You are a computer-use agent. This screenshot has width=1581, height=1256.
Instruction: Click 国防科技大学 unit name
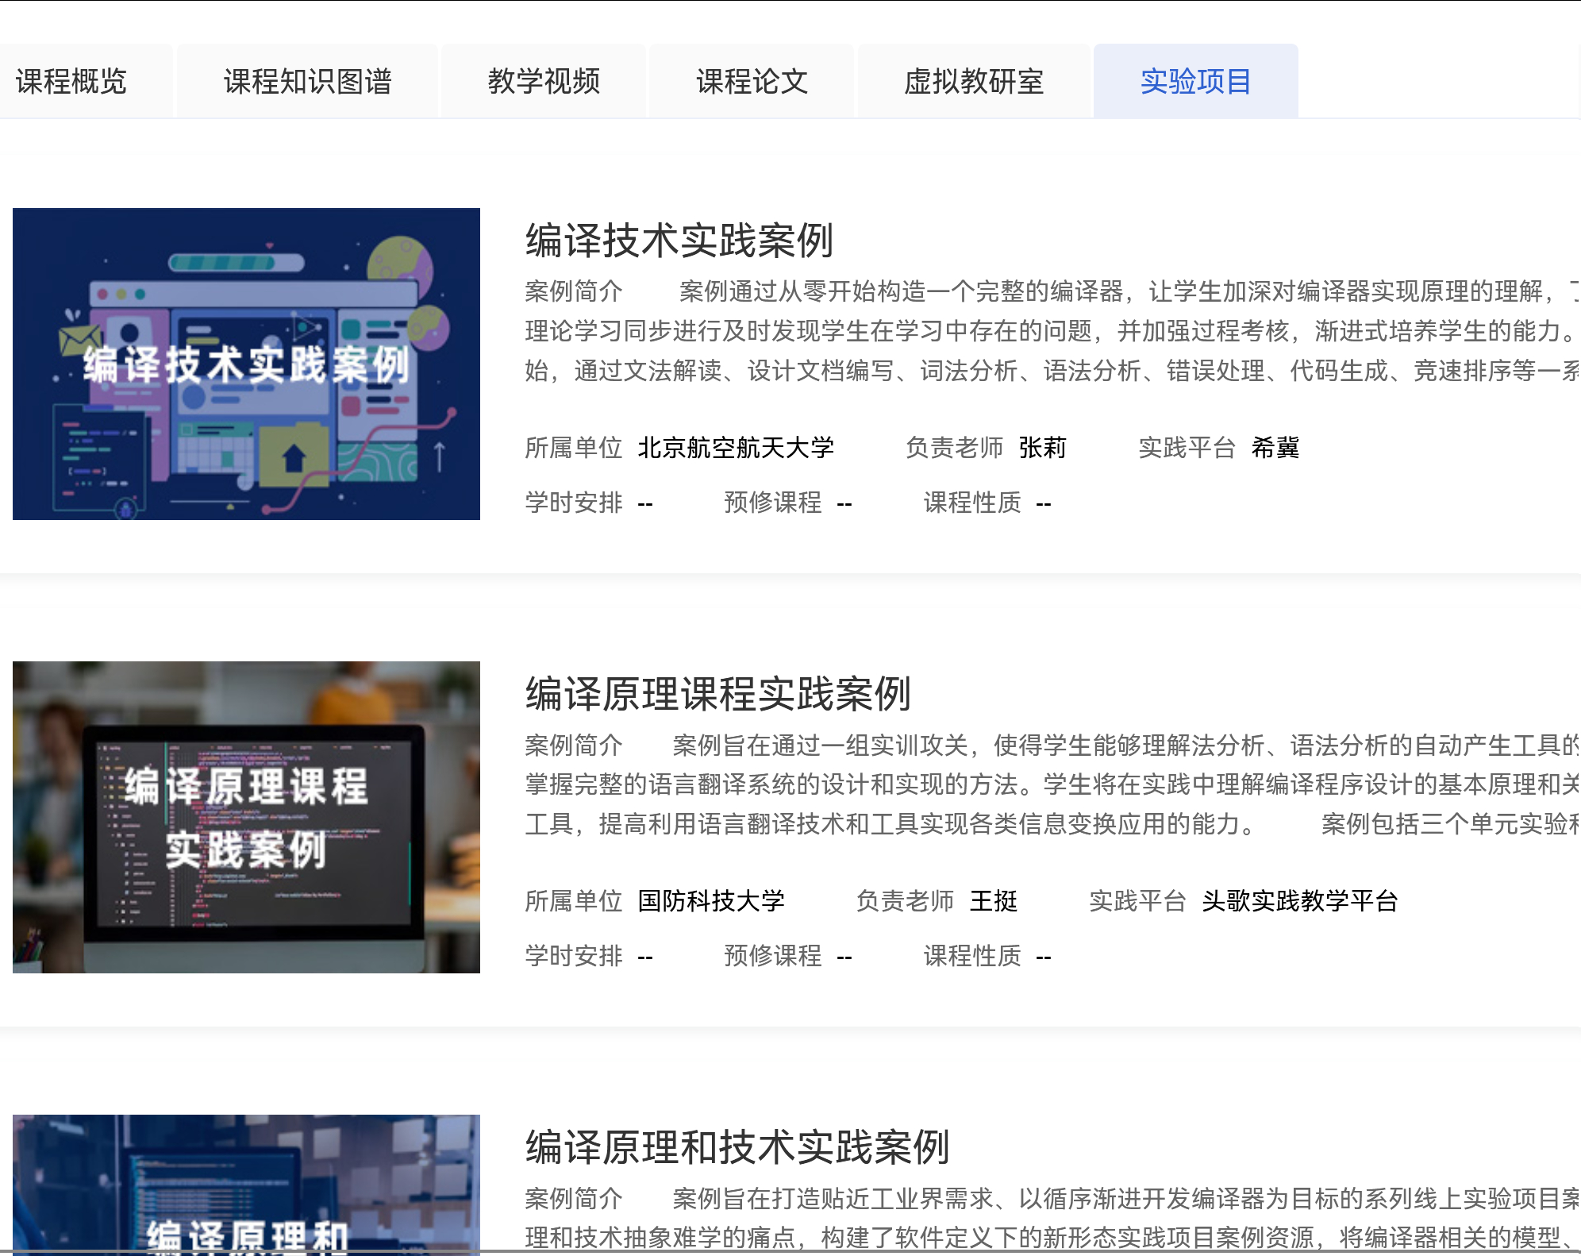tap(711, 901)
